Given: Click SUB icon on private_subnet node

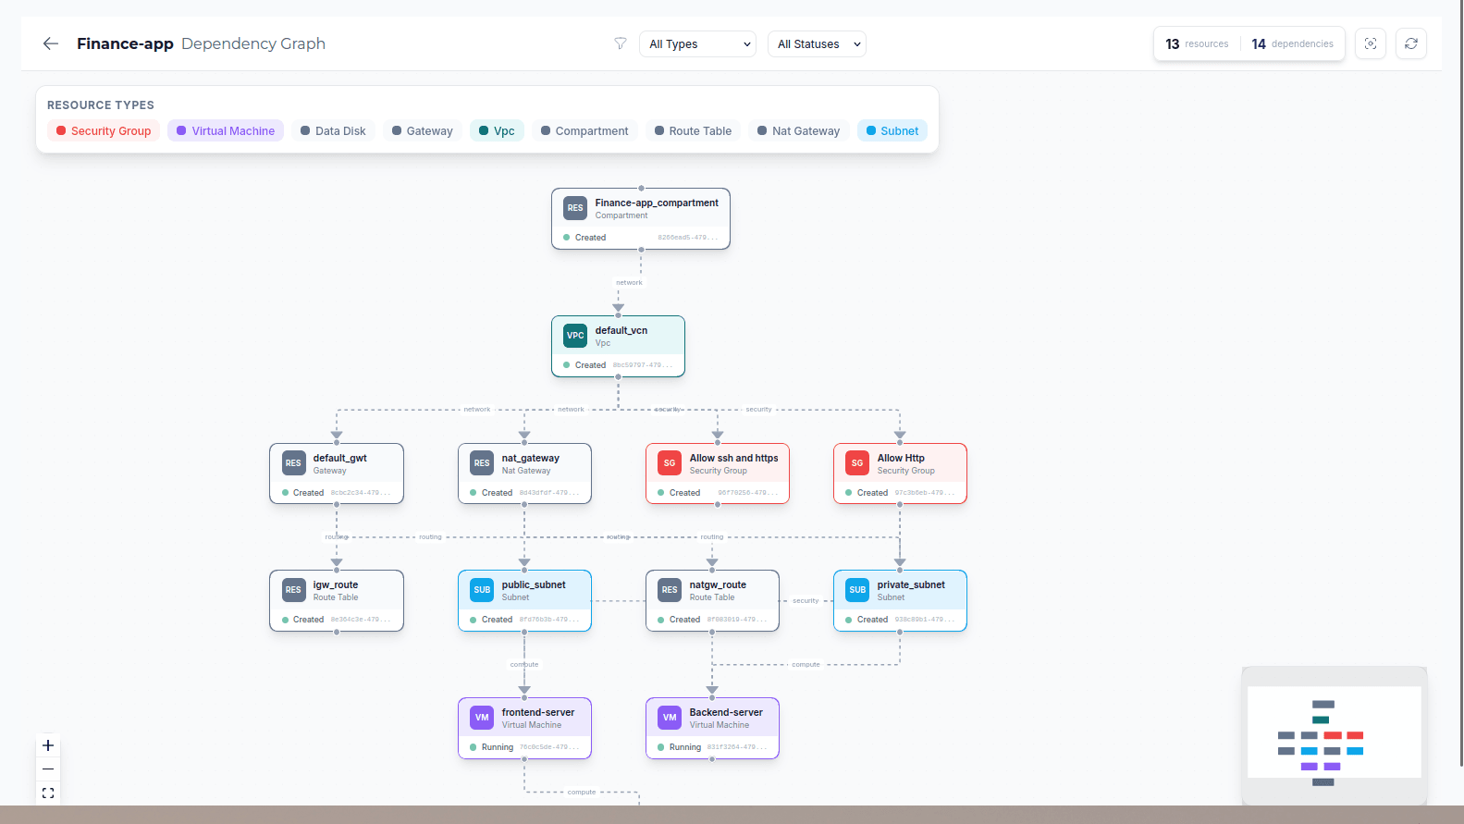Looking at the screenshot, I should pyautogui.click(x=857, y=590).
